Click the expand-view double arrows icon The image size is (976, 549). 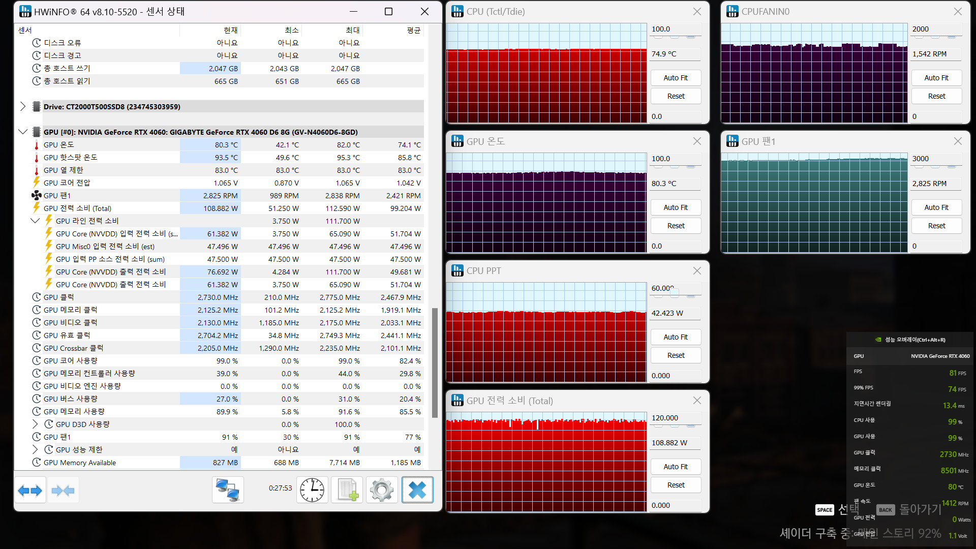(x=30, y=491)
